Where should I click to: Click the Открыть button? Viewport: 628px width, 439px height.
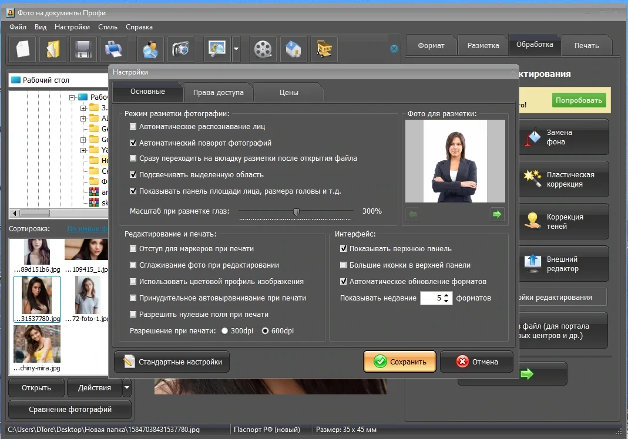click(36, 387)
